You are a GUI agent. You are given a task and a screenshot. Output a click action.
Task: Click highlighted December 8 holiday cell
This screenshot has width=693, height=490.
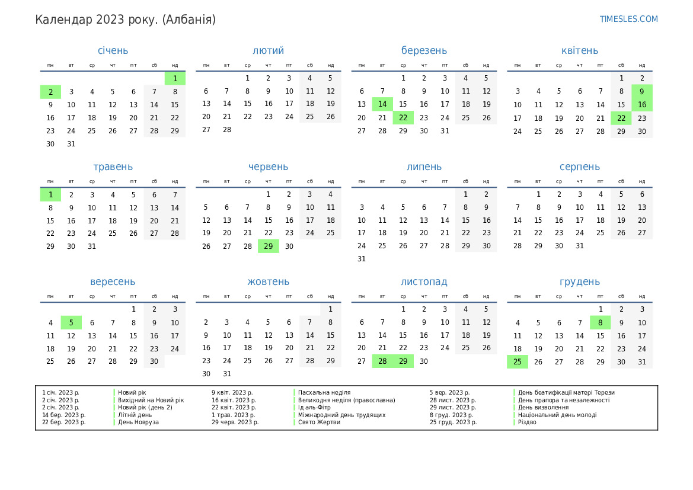[600, 322]
